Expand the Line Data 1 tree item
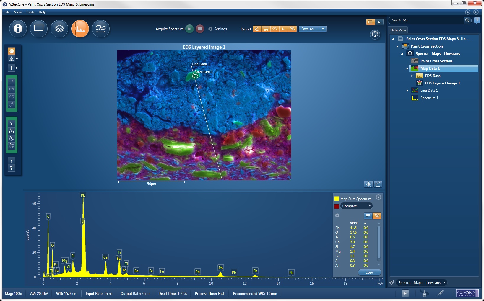The height and width of the screenshot is (301, 484). (x=407, y=90)
